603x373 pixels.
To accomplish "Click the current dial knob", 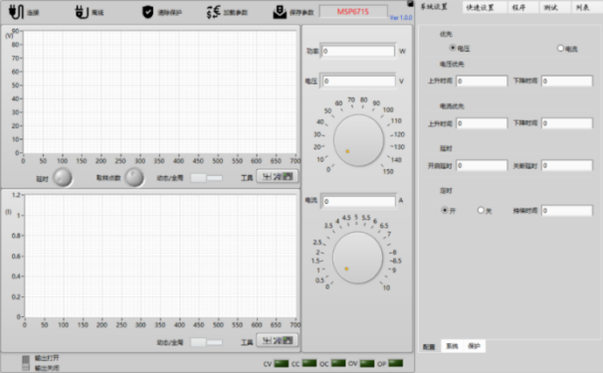I will click(357, 258).
